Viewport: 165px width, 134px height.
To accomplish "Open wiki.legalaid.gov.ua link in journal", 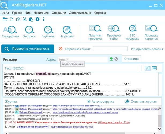I will [85, 112].
